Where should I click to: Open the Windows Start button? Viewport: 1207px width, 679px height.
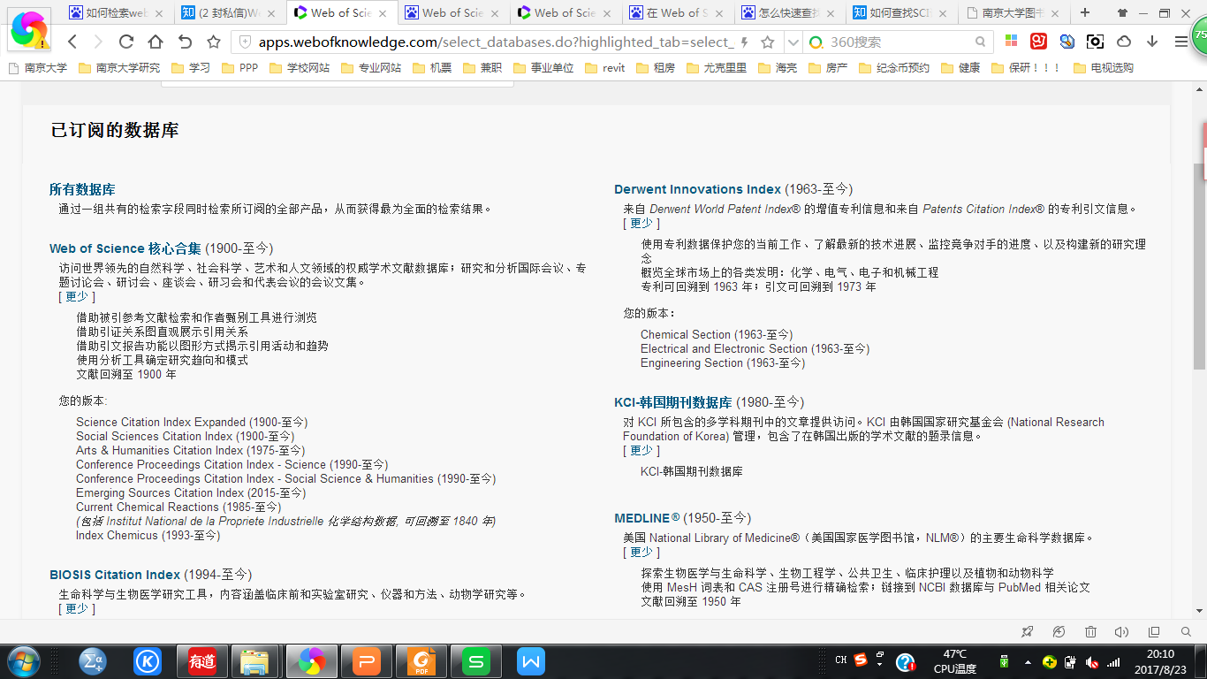click(x=24, y=661)
